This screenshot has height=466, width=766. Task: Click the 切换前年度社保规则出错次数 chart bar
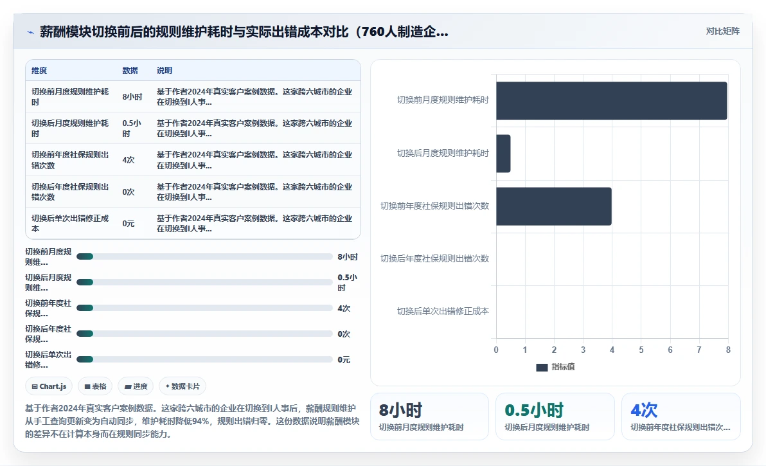(x=554, y=206)
